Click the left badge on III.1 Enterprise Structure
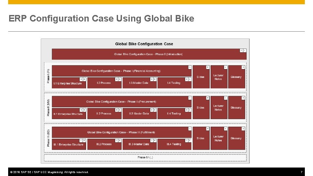Viewport: 313px width, 176px height. point(81,141)
